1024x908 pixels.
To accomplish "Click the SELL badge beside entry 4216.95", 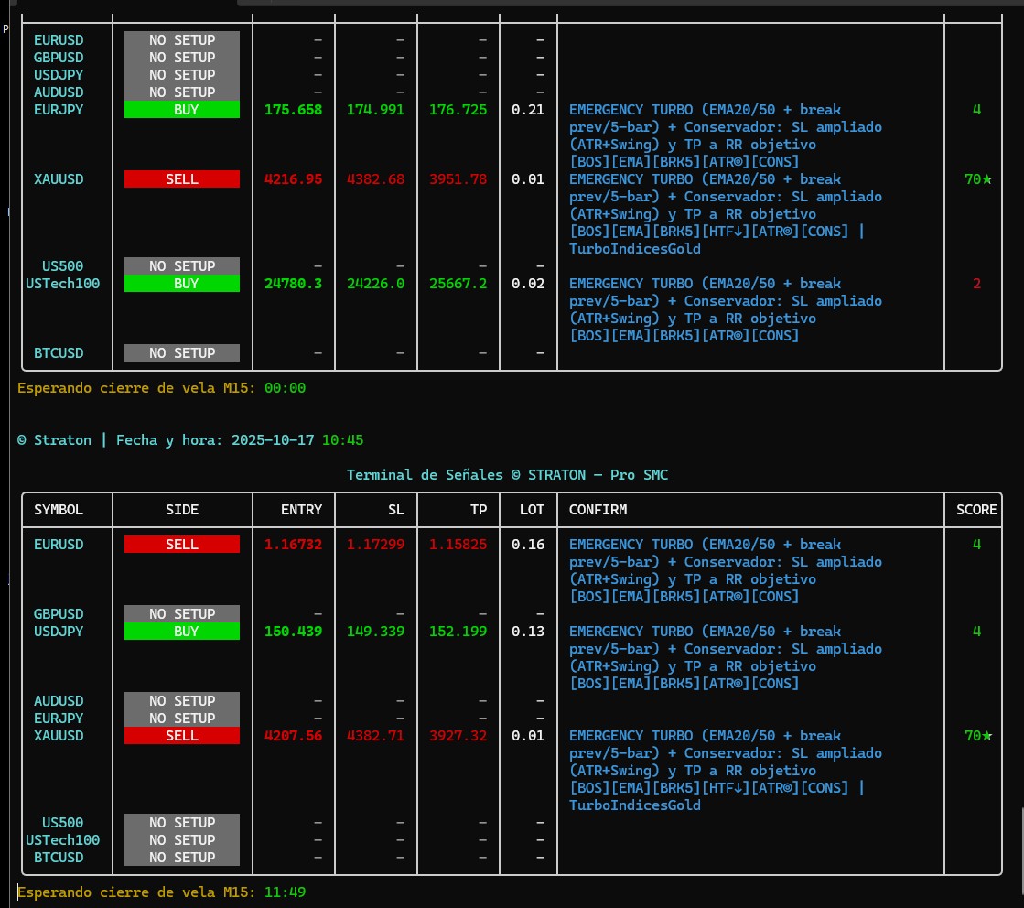I will click(181, 179).
